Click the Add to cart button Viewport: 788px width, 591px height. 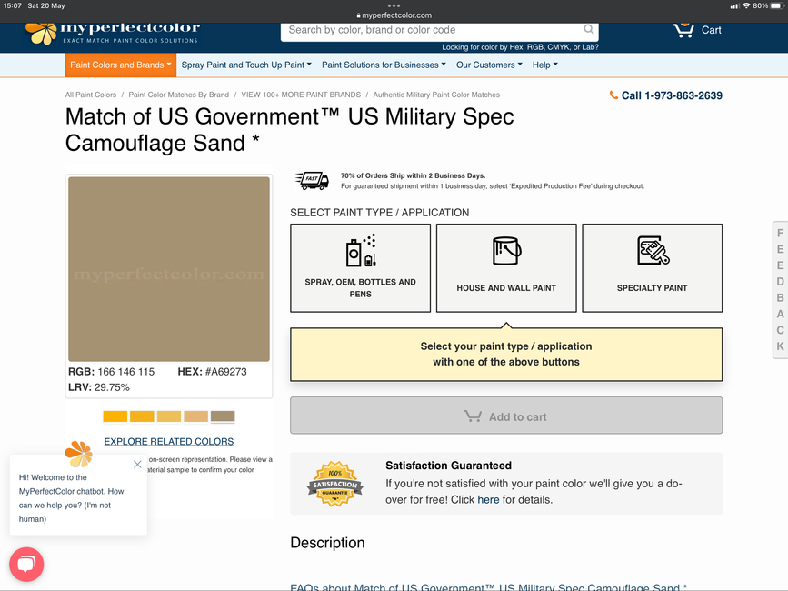tap(506, 416)
